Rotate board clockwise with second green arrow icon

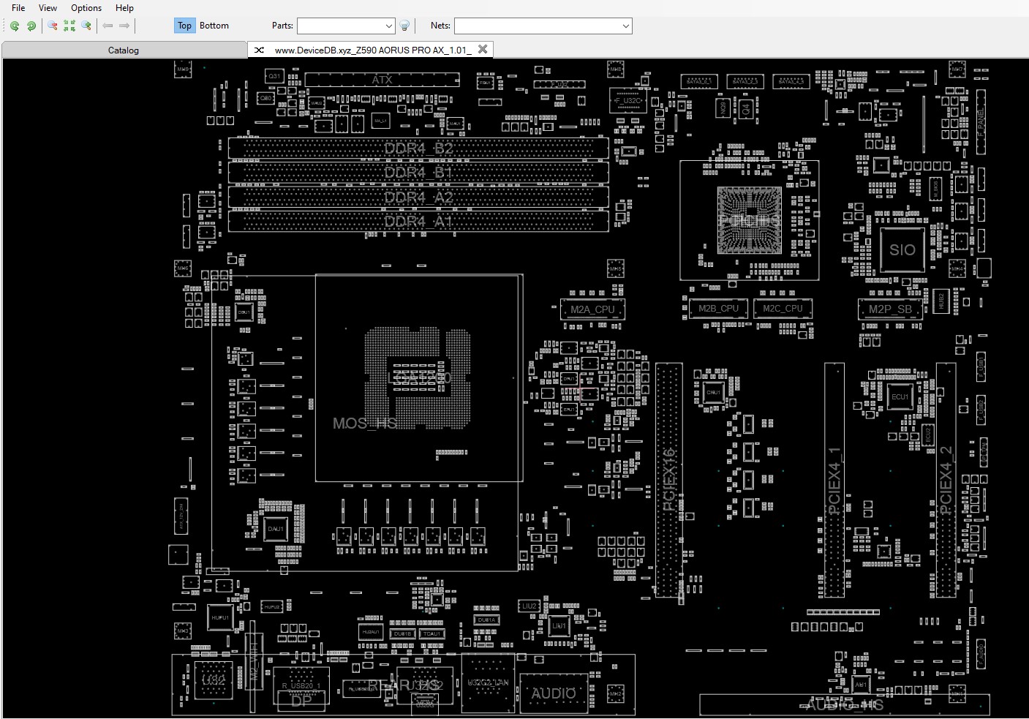[x=31, y=26]
